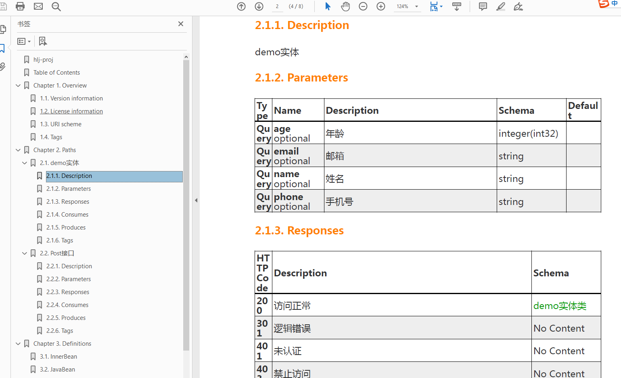Add a comment with sticky note tool
The width and height of the screenshot is (621, 378).
483,6
